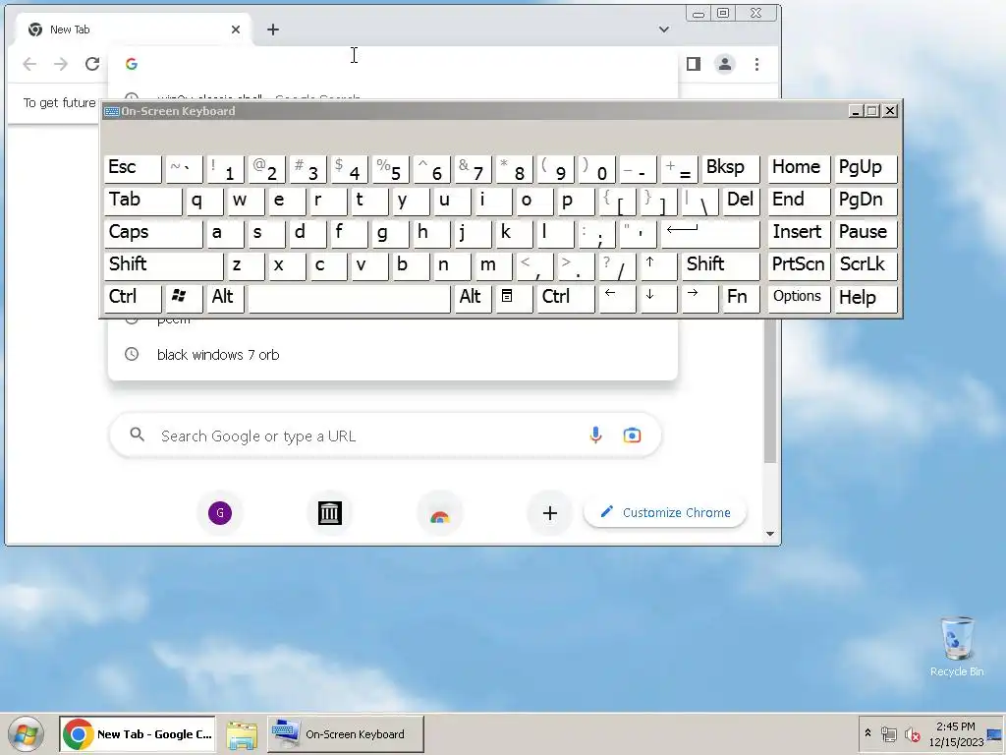This screenshot has height=755, width=1006.
Task: Click the Insert key
Action: click(799, 233)
